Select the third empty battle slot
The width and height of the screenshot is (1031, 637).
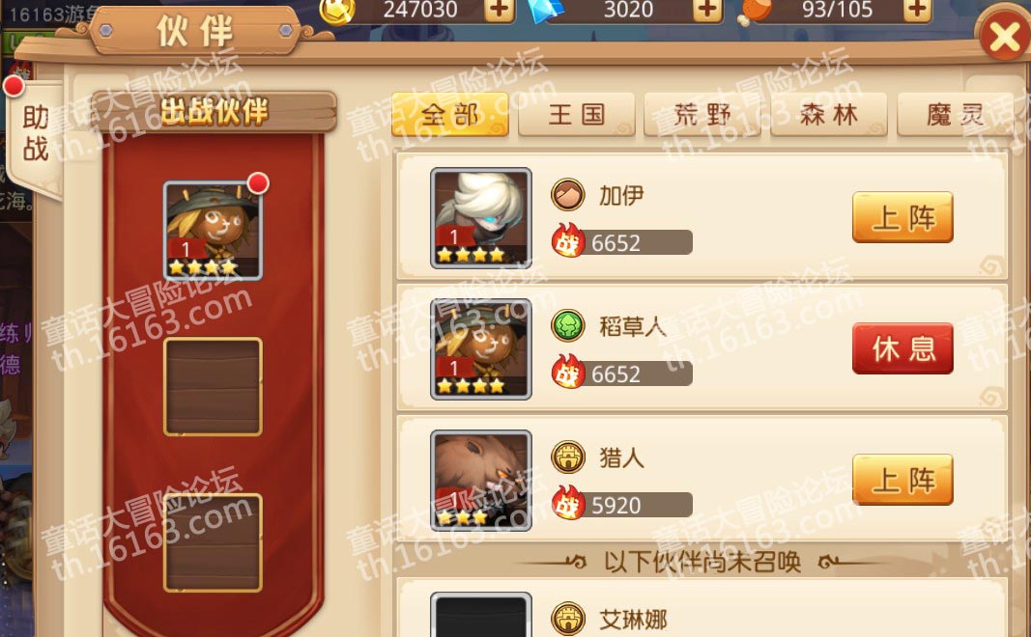(x=213, y=542)
